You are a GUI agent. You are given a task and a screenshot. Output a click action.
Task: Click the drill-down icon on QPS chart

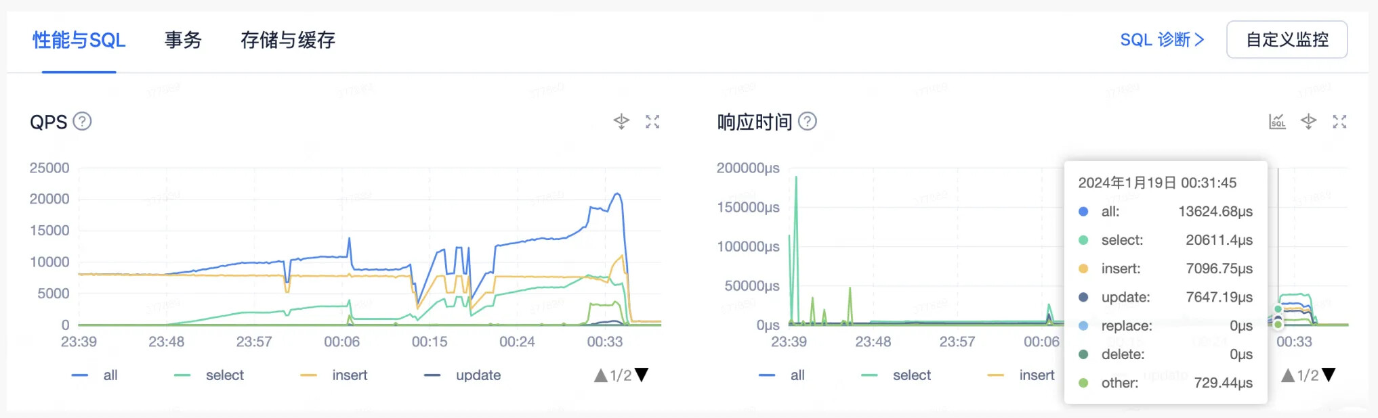click(x=621, y=122)
